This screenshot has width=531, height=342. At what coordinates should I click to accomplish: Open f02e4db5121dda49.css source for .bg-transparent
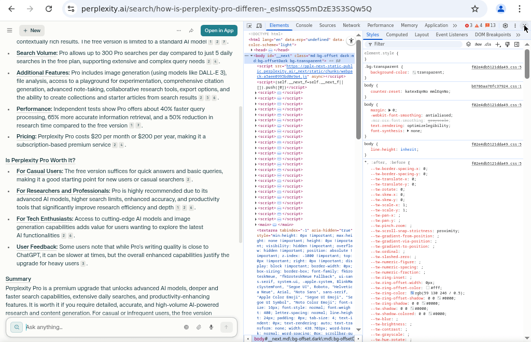[496, 67]
